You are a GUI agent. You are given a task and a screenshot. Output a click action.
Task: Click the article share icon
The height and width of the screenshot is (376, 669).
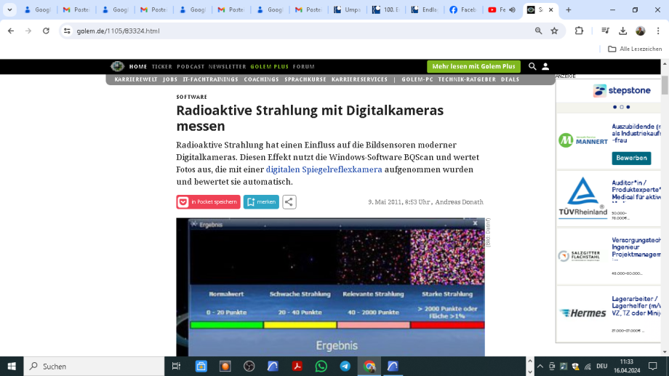point(289,202)
